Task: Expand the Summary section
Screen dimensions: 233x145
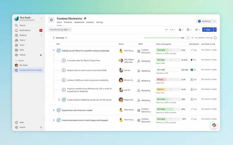Action: coord(54,38)
